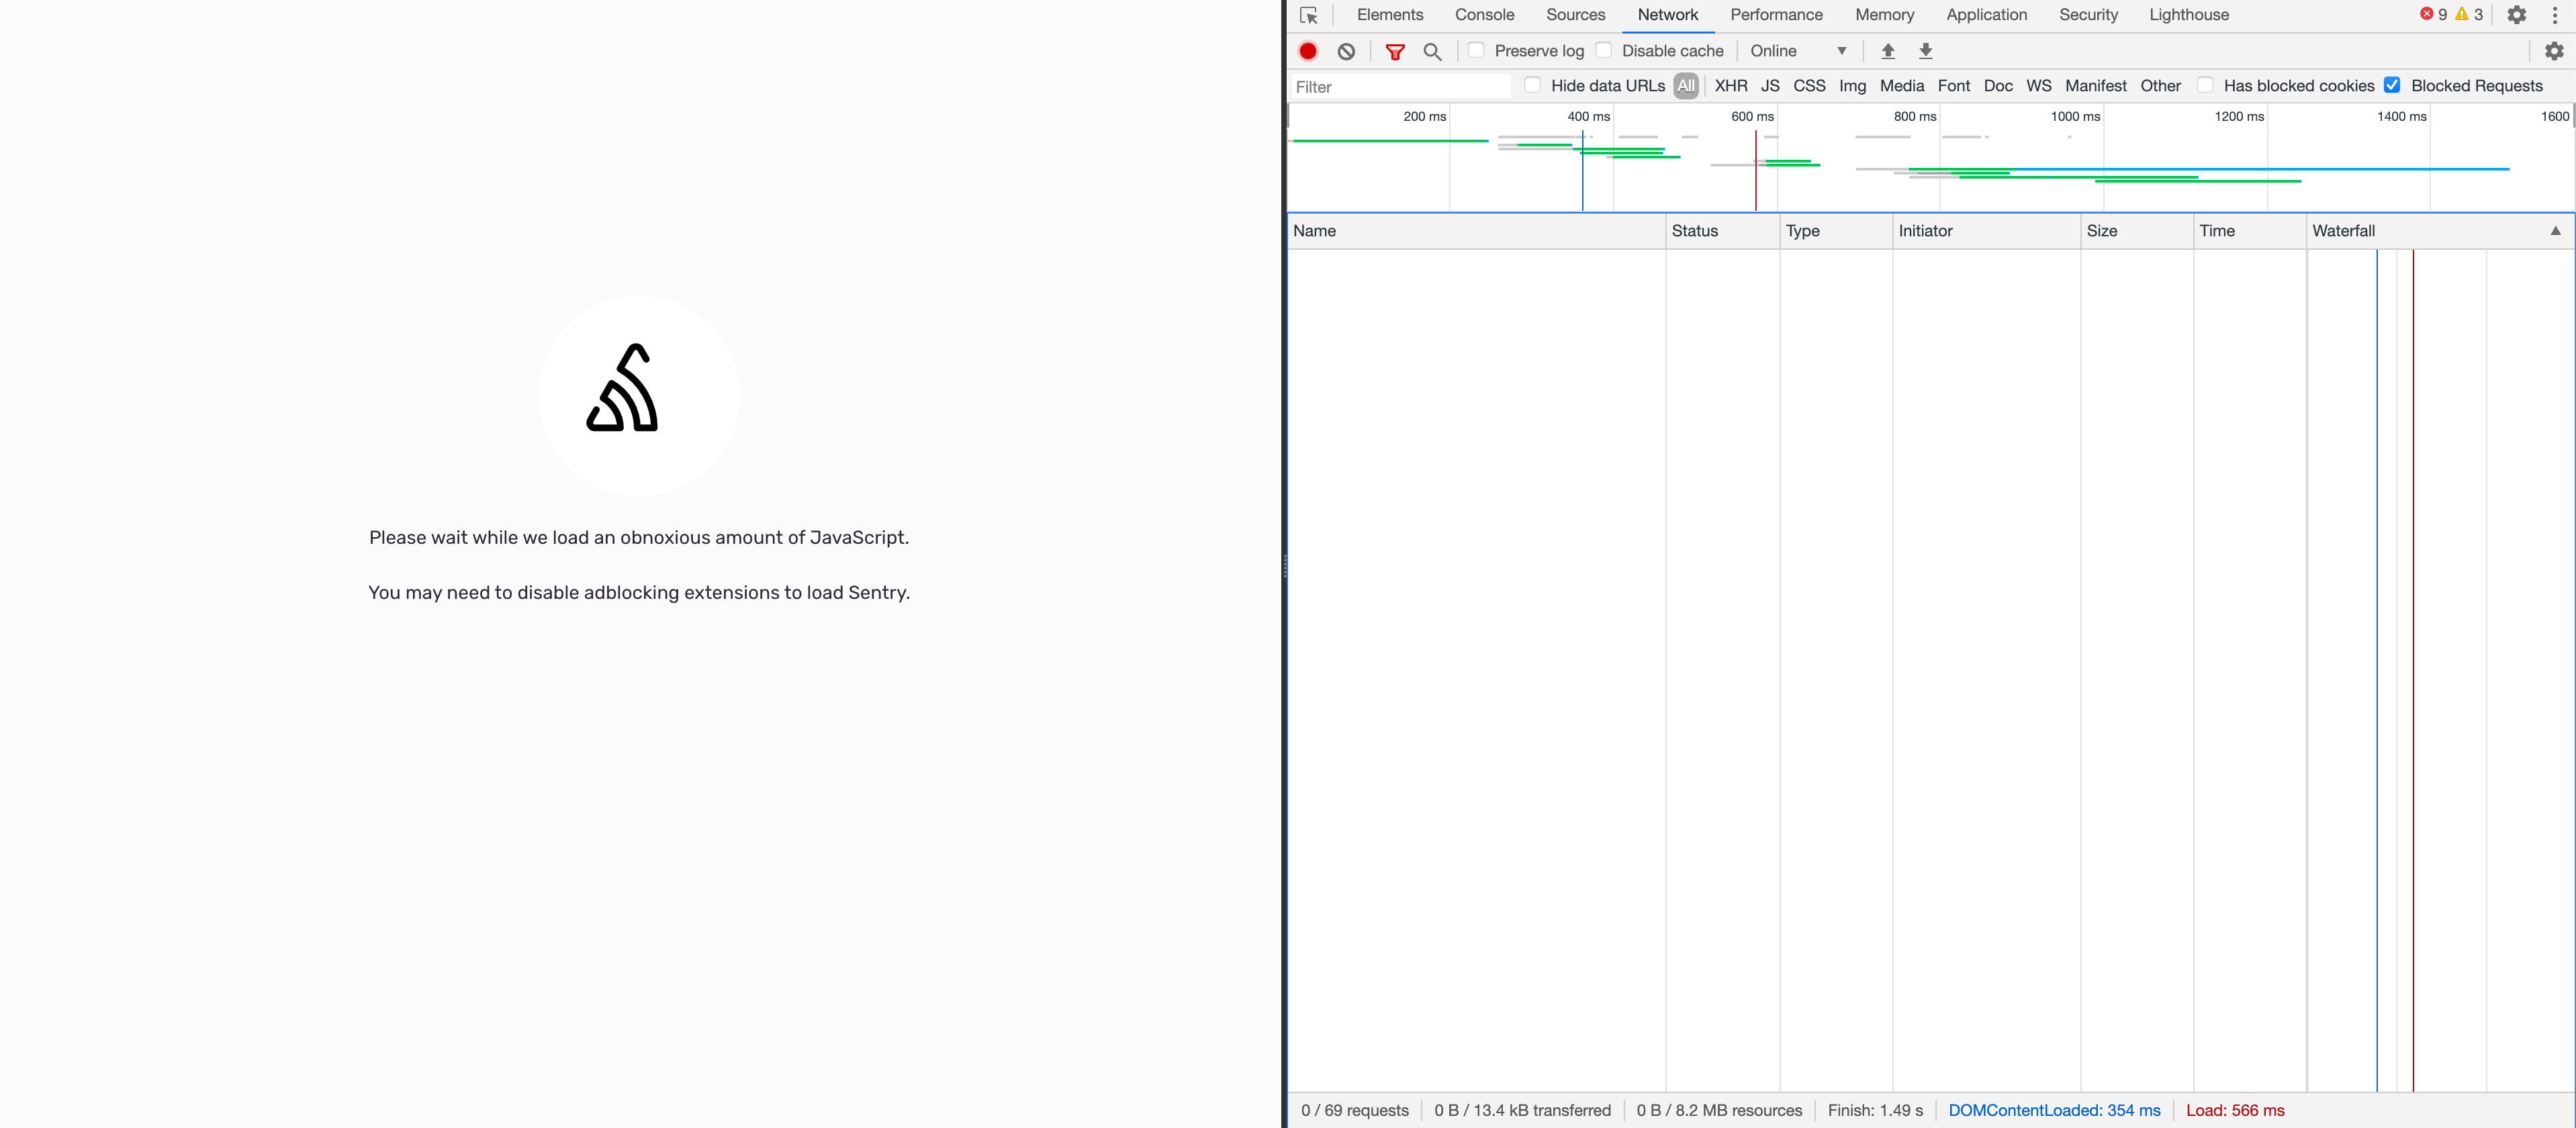This screenshot has height=1128, width=2576.
Task: Click the Load: 566 ms link
Action: (2236, 1110)
